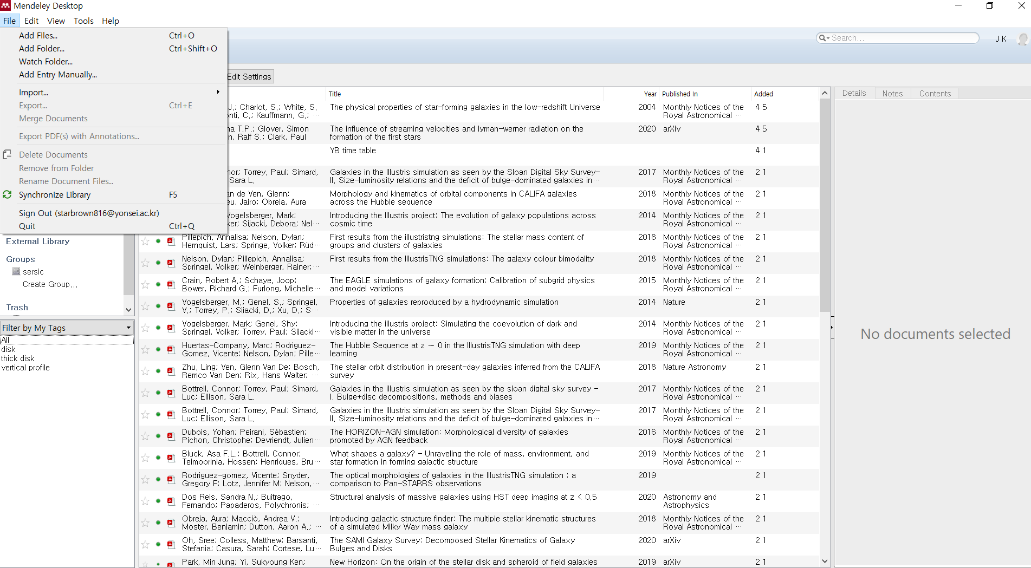Toggle read status dot for Pillepich row
Image resolution: width=1031 pixels, height=568 pixels.
tap(158, 241)
